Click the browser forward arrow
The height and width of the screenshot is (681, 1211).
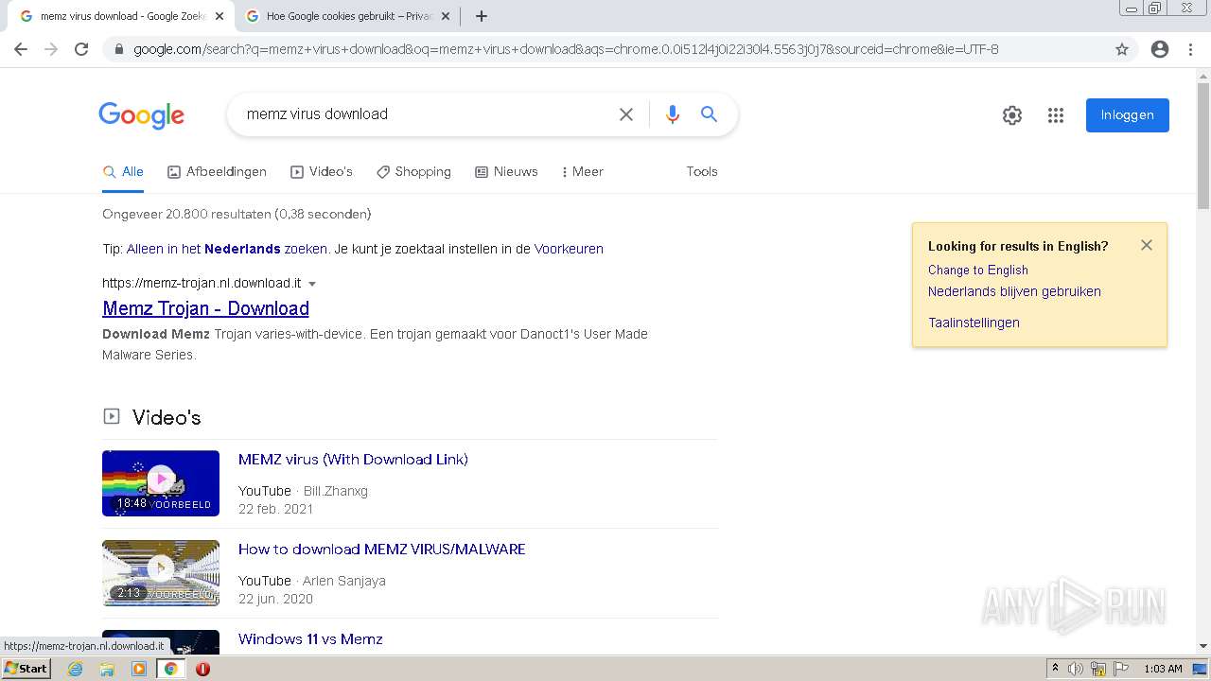51,49
